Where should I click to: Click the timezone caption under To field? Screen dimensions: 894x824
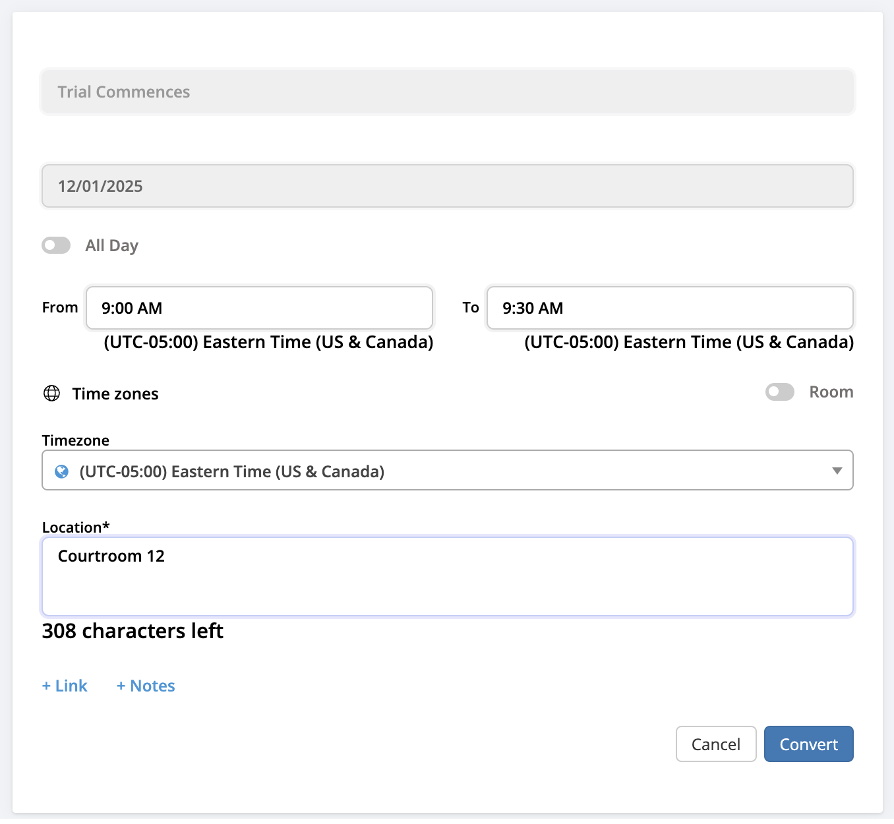pyautogui.click(x=688, y=343)
